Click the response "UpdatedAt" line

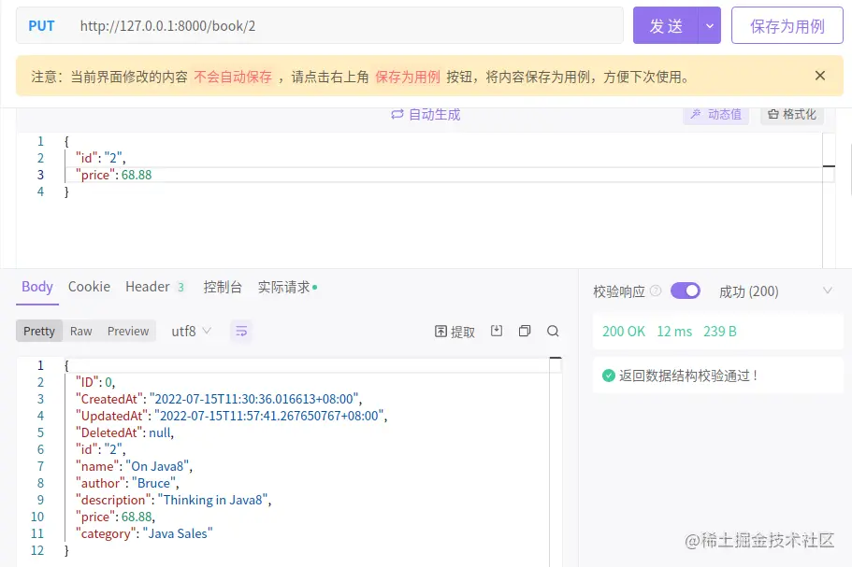coord(231,416)
